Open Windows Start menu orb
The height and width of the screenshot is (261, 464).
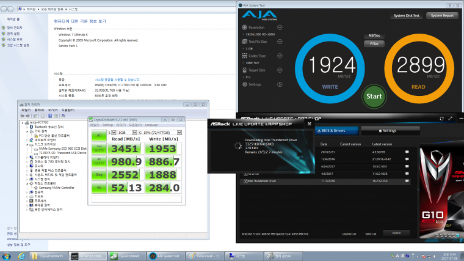coord(6,256)
